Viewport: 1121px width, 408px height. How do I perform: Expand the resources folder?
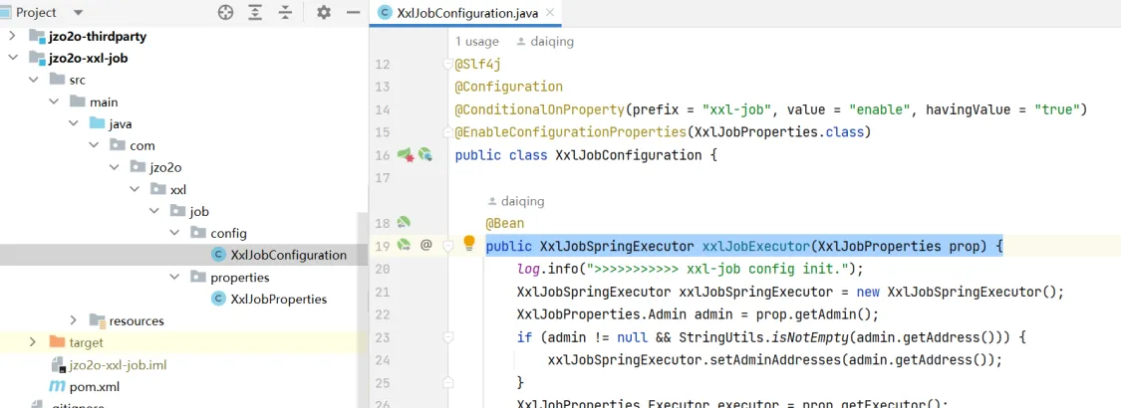(75, 320)
